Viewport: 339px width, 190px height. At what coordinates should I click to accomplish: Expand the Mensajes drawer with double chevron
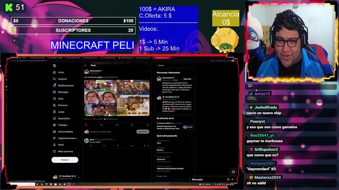click(233, 179)
